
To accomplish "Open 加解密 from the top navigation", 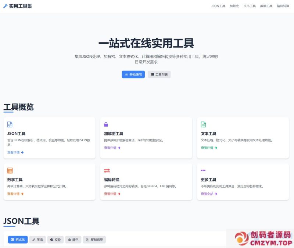I will pos(234,6).
